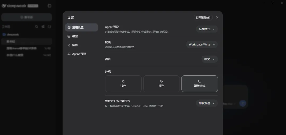Open the 标准模式 preset dropdown

[207, 29]
